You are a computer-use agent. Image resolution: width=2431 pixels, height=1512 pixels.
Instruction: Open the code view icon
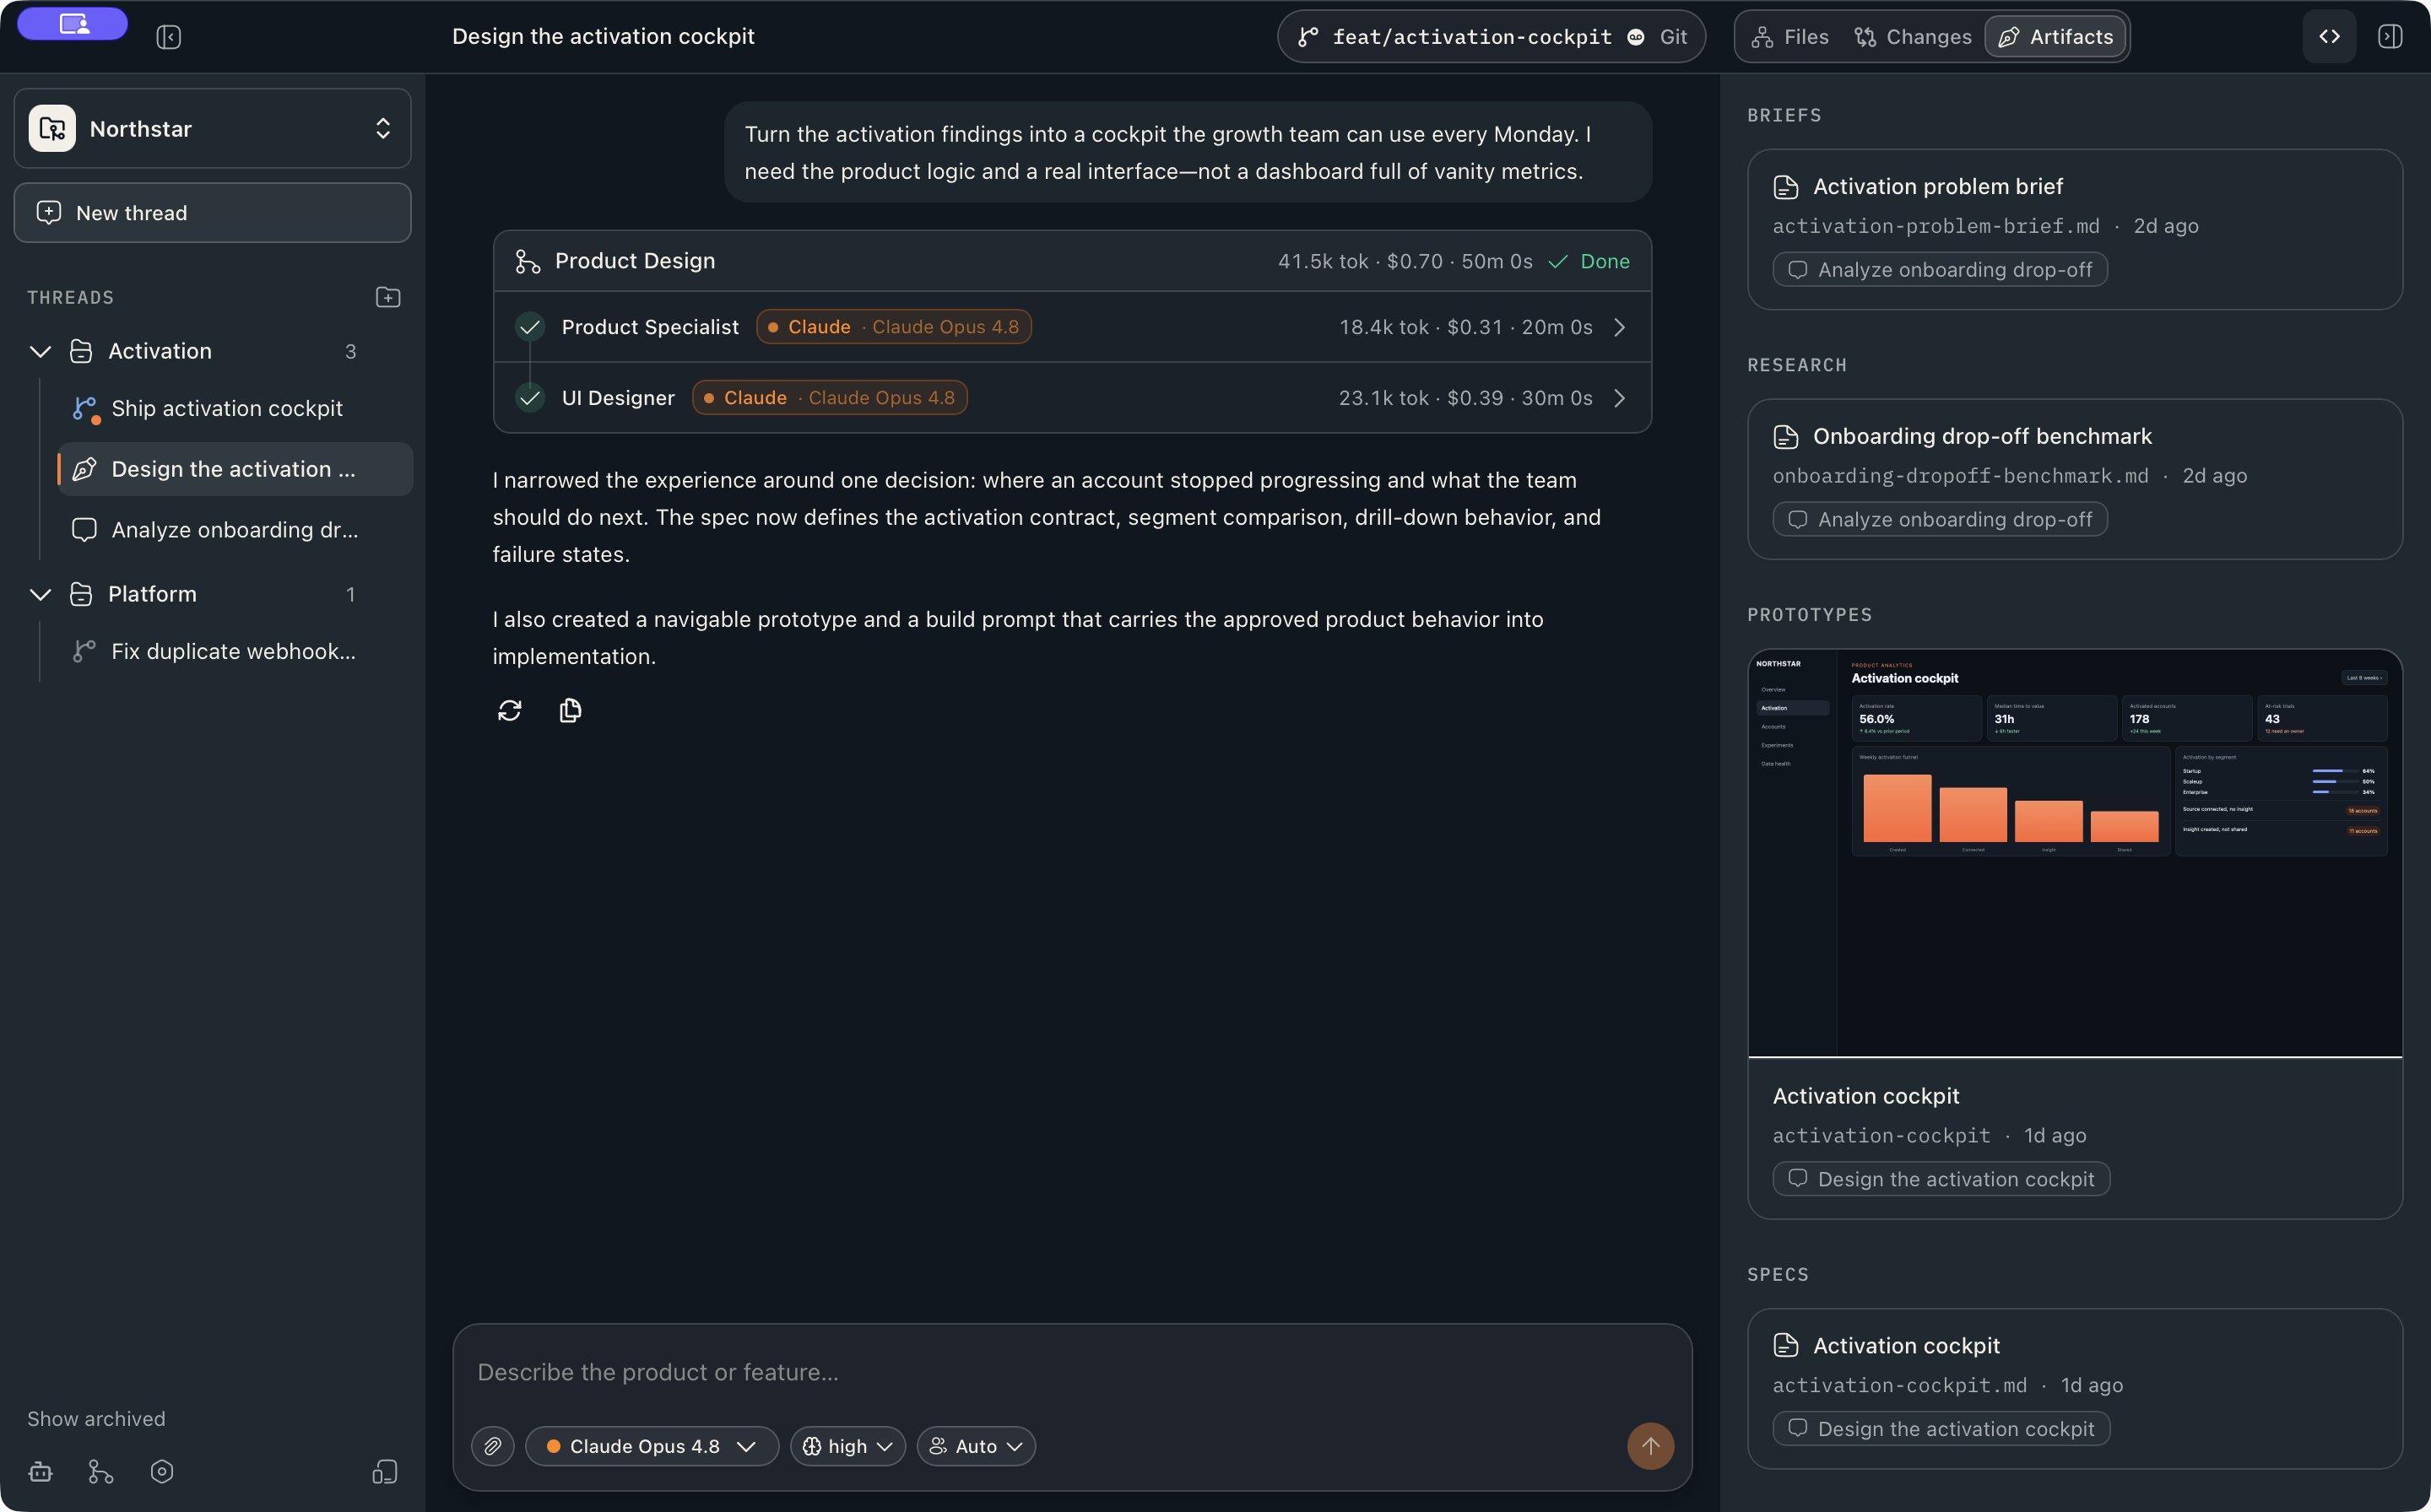(2329, 37)
